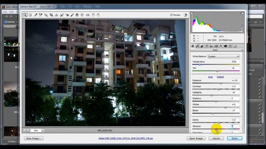Screen dimensions: 266x149
Task: Open the File menu in Bridge window
Action: [5, 12]
